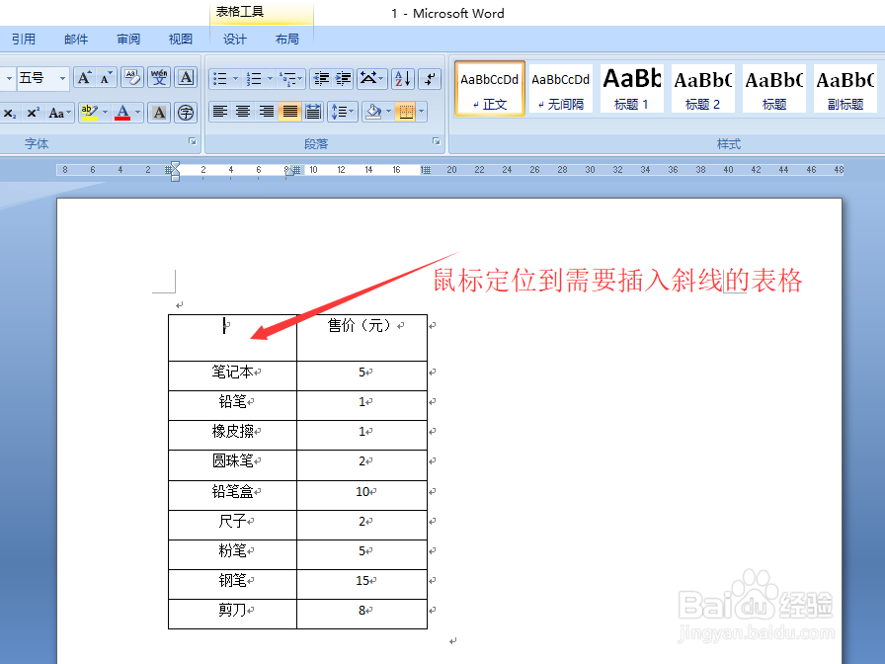The image size is (885, 664).
Task: Open the borders dropdown arrow
Action: pos(422,112)
